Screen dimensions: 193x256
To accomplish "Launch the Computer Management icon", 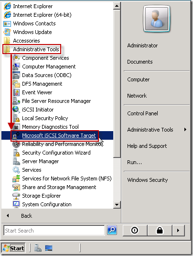I will pyautogui.click(x=16, y=67).
